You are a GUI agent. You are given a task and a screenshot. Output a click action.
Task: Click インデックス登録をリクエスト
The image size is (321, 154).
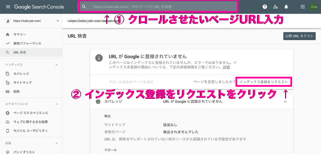[x=263, y=82]
